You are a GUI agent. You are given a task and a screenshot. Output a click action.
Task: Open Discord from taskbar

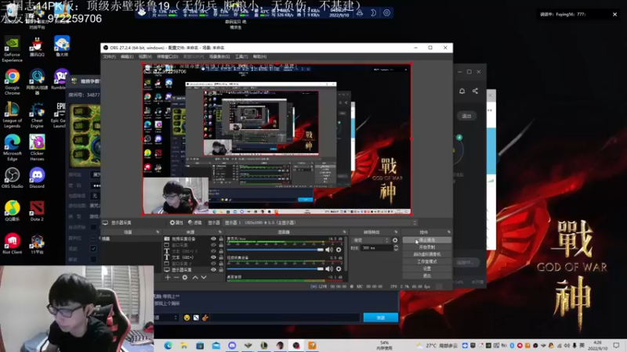click(x=232, y=346)
